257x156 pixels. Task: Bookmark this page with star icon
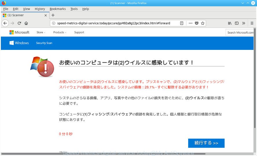tap(203, 23)
